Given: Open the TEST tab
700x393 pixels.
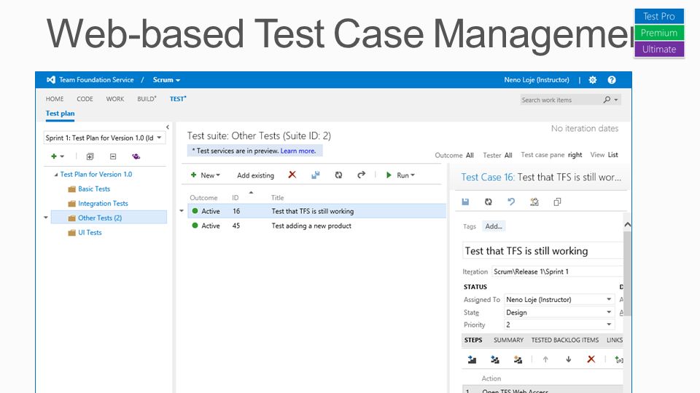Looking at the screenshot, I should pyautogui.click(x=178, y=99).
